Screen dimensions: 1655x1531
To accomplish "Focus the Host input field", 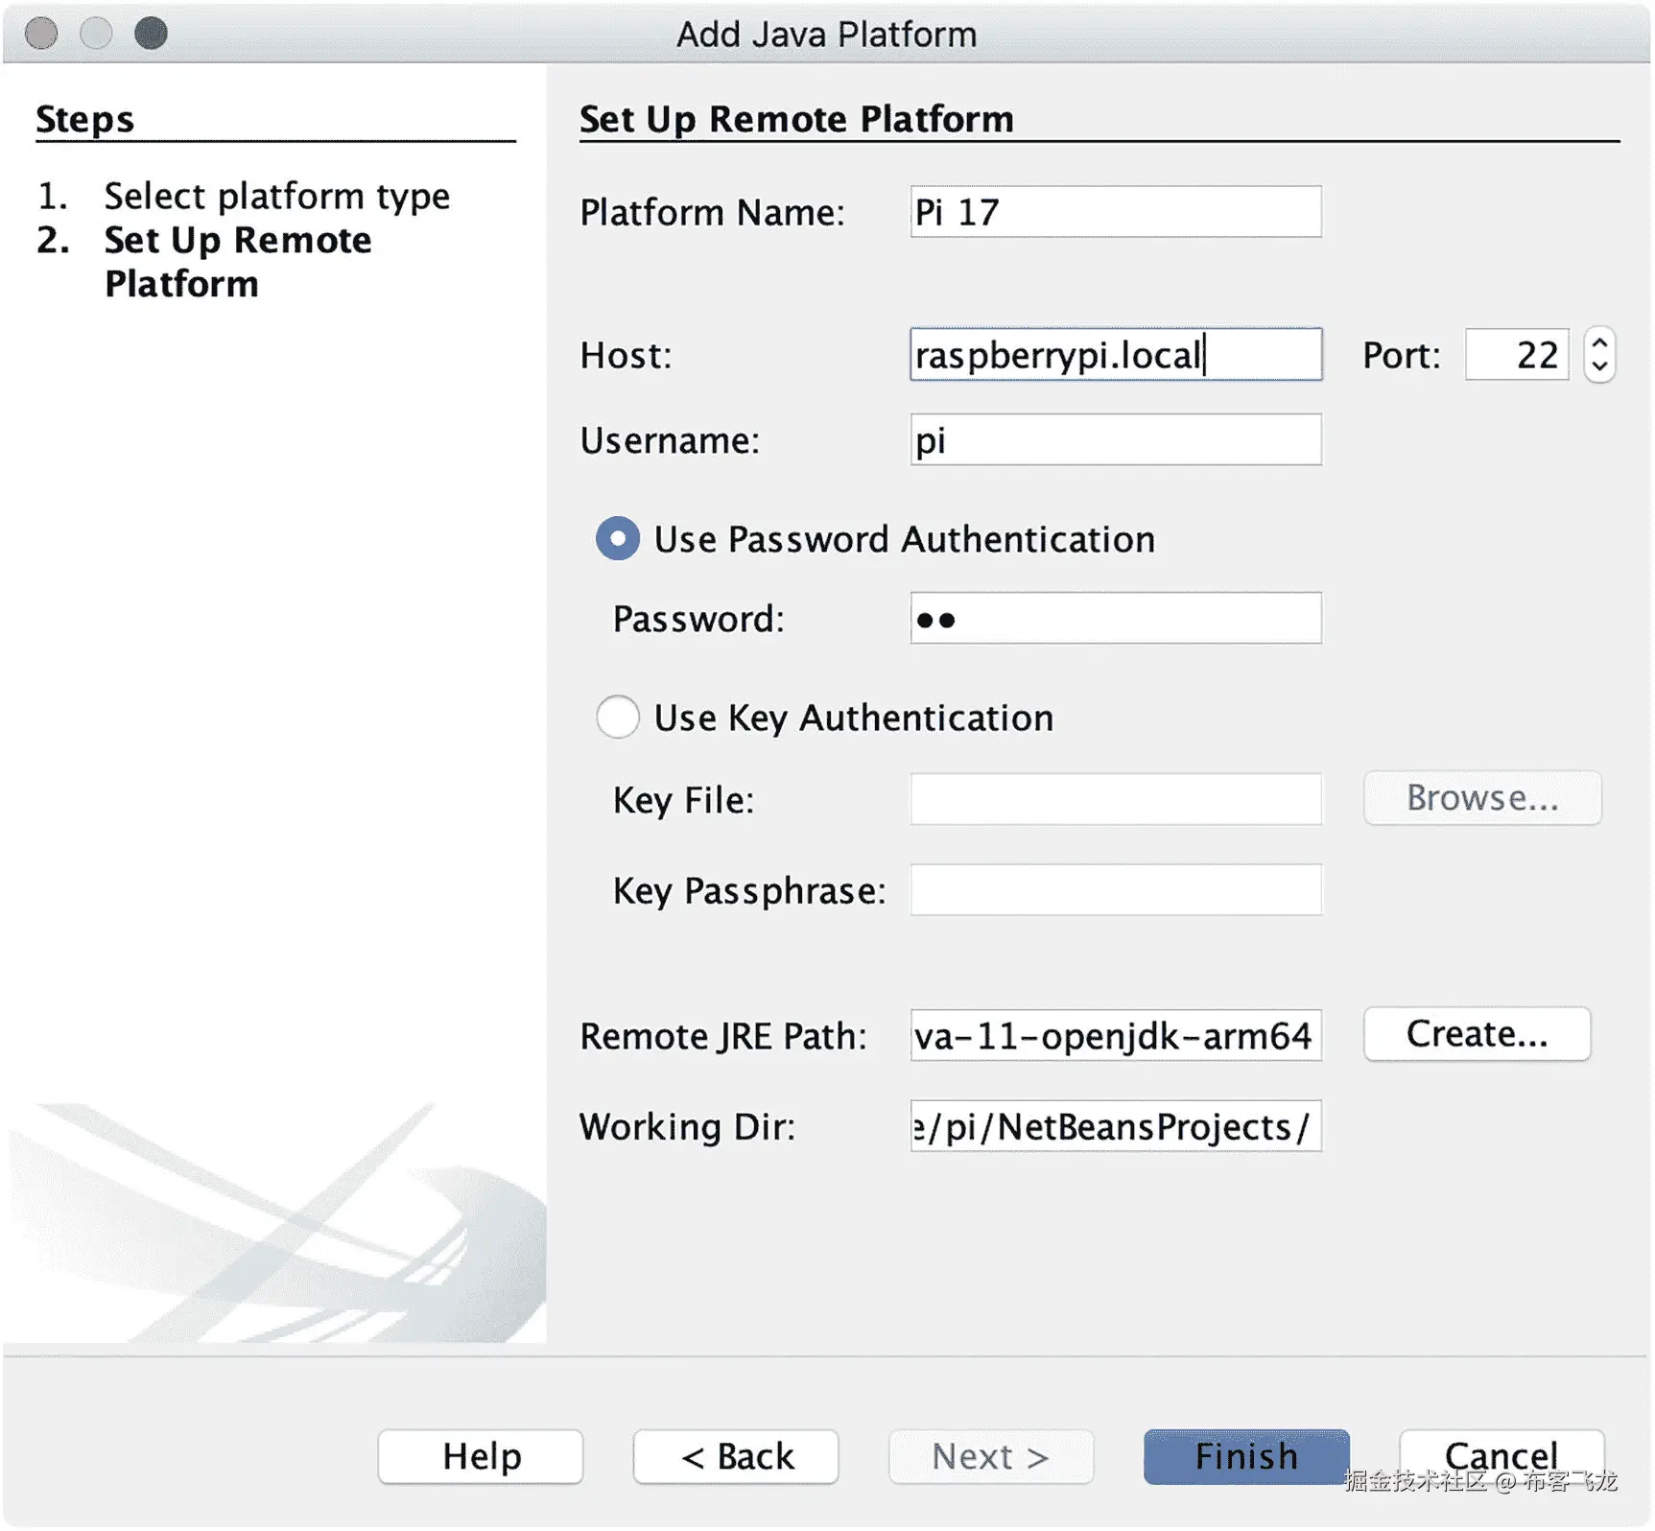I will coord(1115,355).
